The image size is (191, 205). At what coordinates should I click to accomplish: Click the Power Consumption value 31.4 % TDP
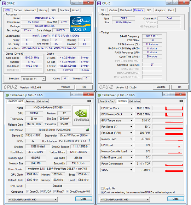143,164
